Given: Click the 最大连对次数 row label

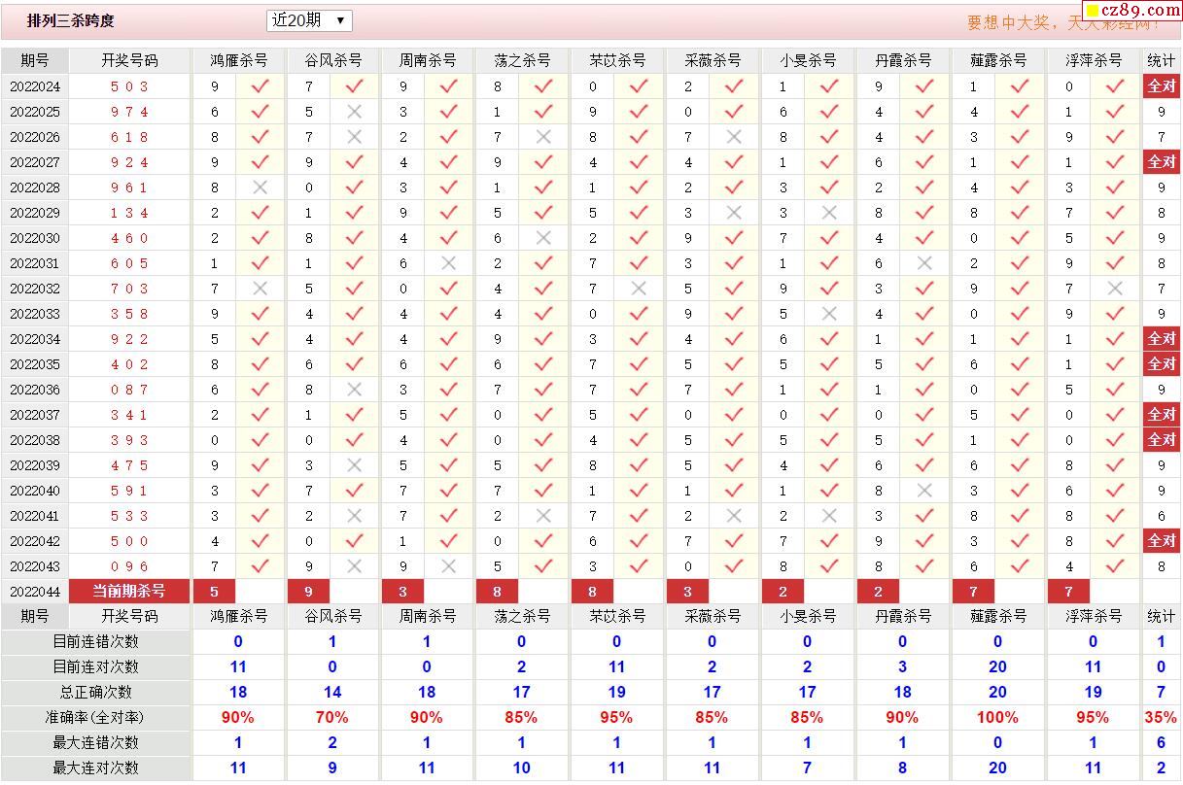Looking at the screenshot, I should click(95, 768).
